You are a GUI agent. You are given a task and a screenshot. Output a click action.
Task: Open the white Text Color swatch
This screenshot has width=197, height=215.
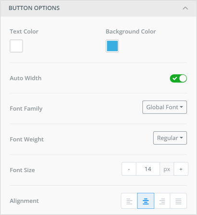tap(16, 46)
